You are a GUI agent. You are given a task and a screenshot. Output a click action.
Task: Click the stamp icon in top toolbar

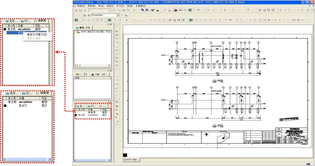(x=170, y=10)
